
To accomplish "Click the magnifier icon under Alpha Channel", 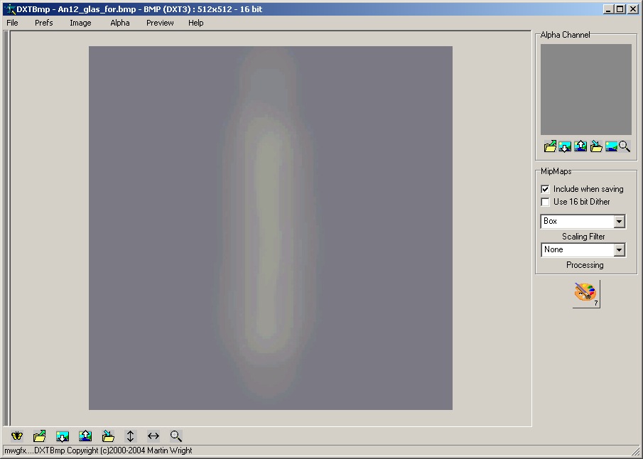I will point(625,146).
